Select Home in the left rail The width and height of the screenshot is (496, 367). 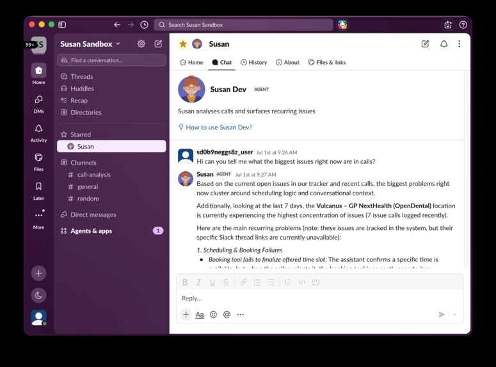click(x=38, y=74)
